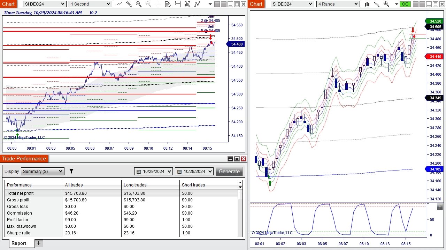The height and width of the screenshot is (250, 446).
Task: Click the Short trades column header
Action: tap(208, 185)
